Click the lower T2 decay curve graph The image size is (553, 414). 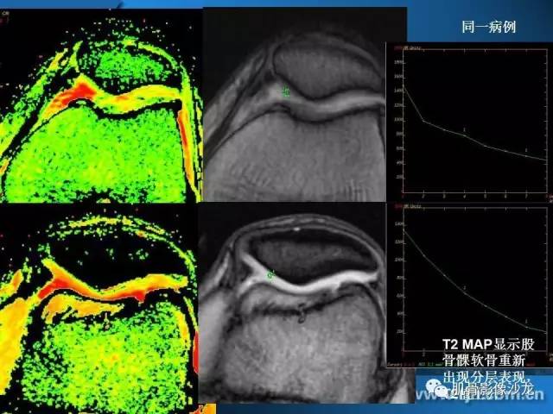469,285
